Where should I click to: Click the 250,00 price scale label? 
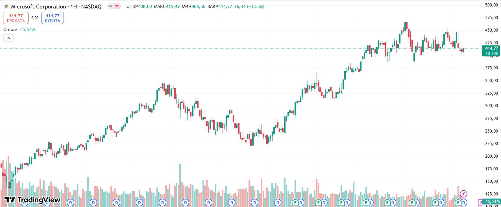coord(491,131)
